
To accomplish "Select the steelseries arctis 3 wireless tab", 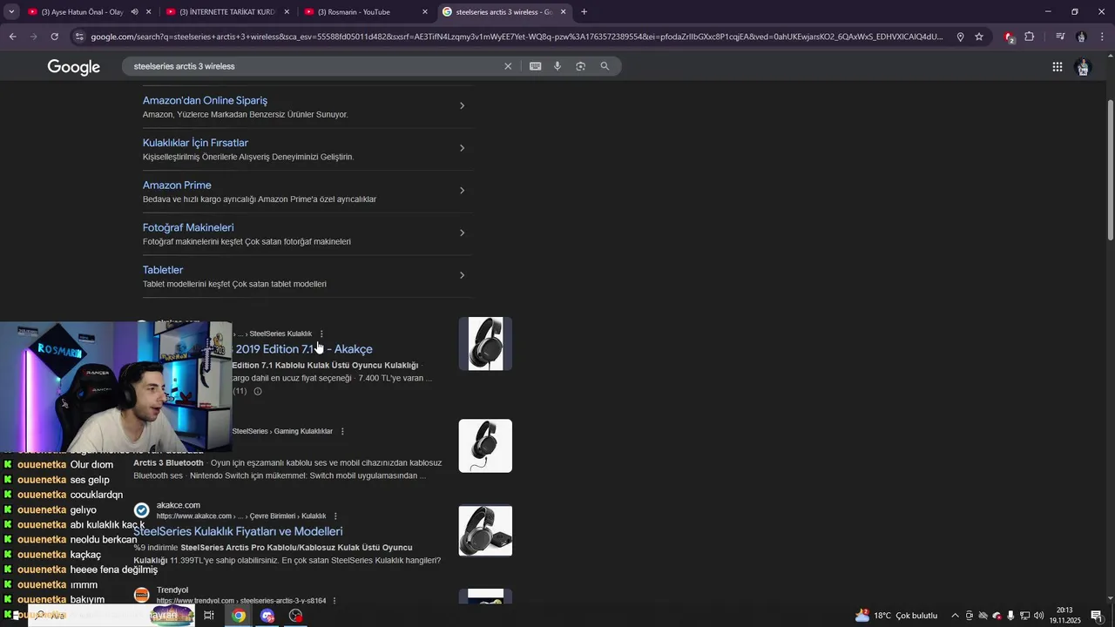I will click(x=503, y=12).
